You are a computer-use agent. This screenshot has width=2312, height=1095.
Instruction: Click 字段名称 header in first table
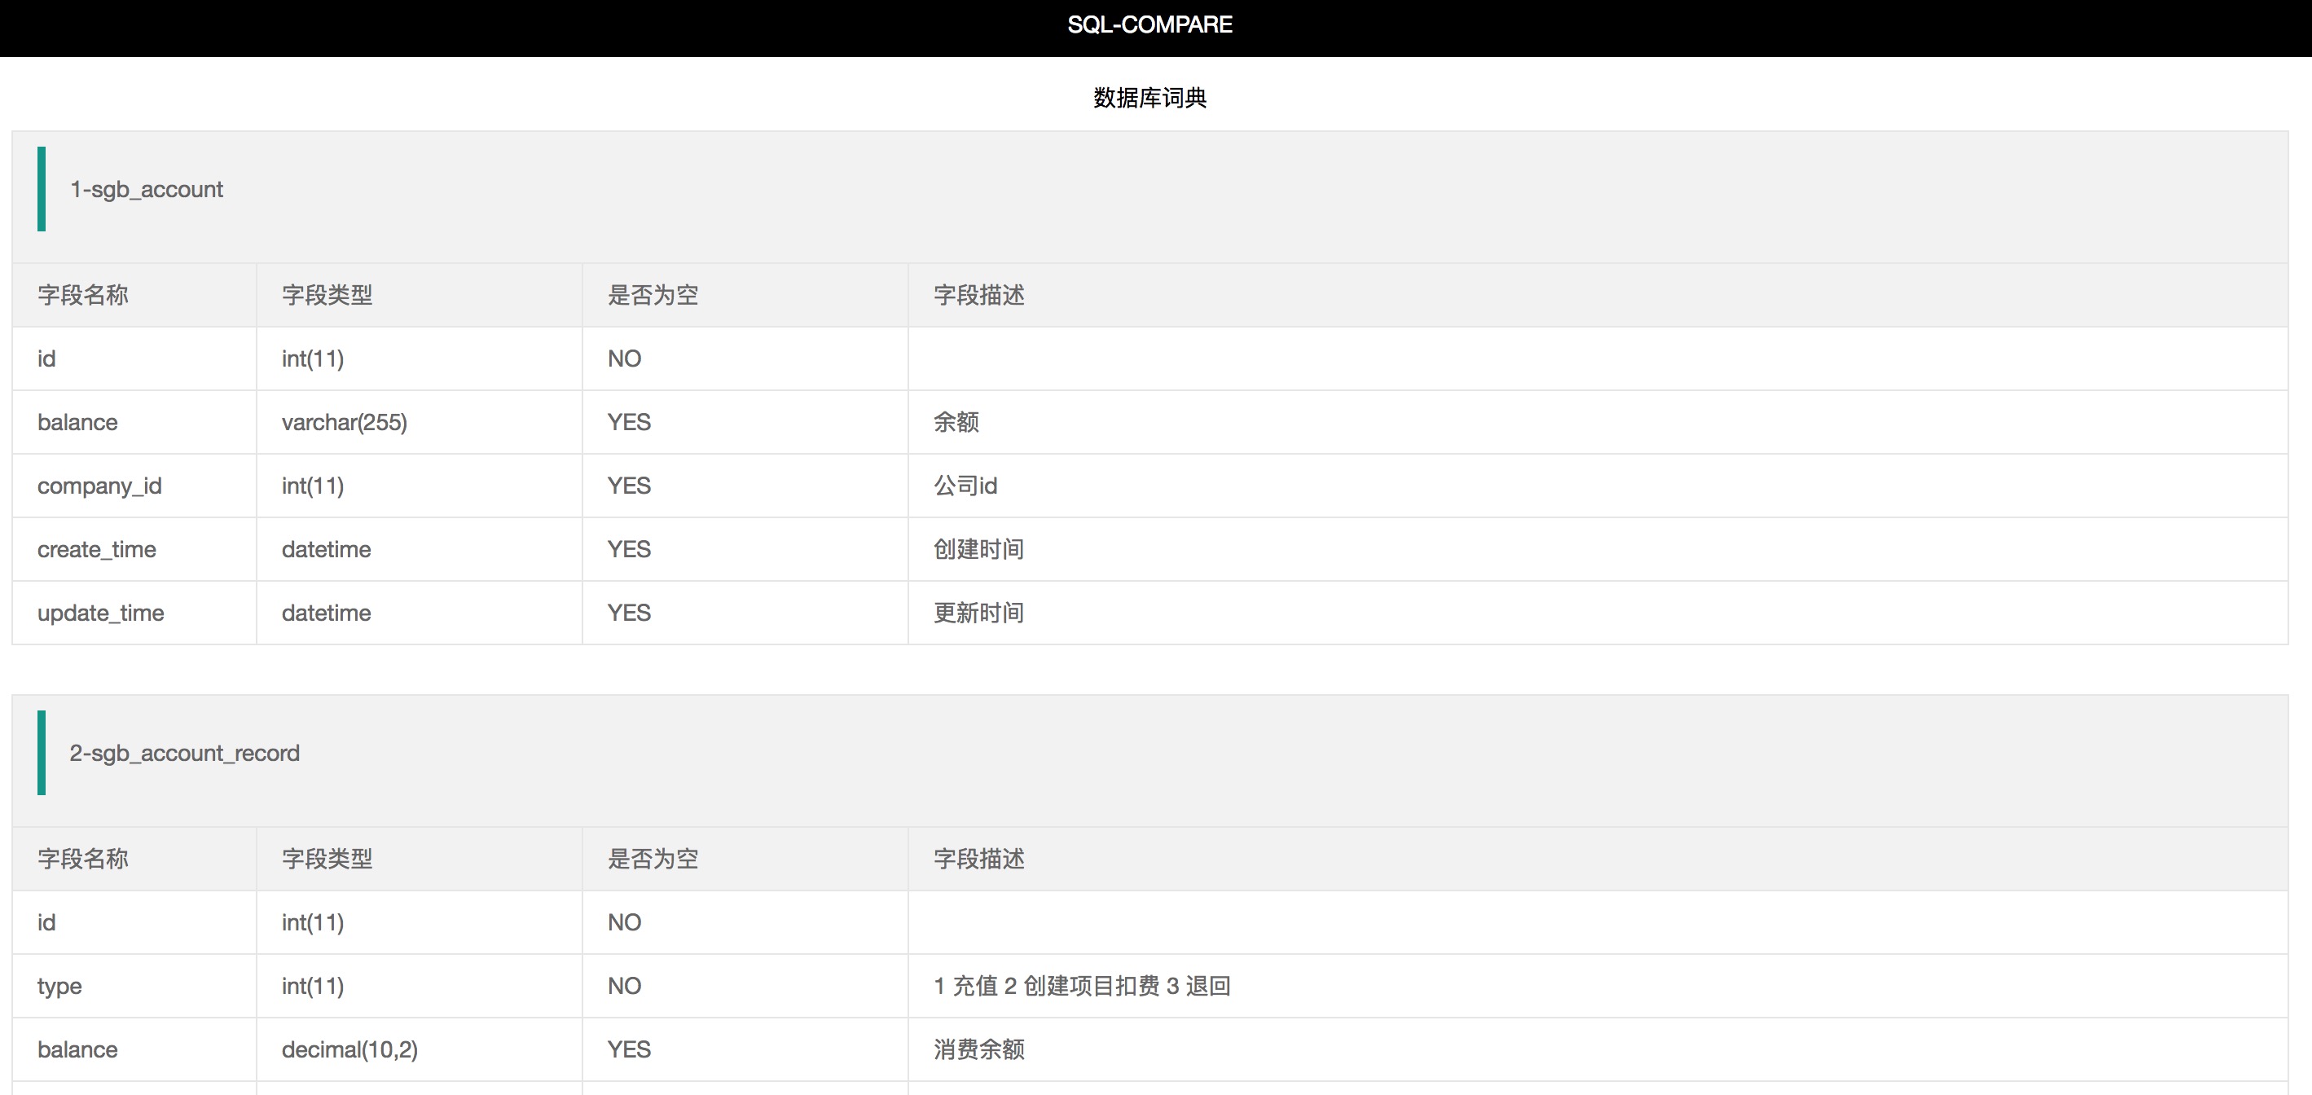click(82, 295)
